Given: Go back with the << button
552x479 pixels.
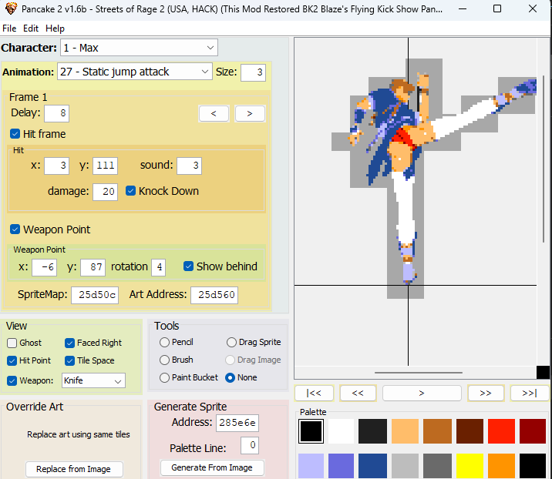Looking at the screenshot, I should pos(358,393).
